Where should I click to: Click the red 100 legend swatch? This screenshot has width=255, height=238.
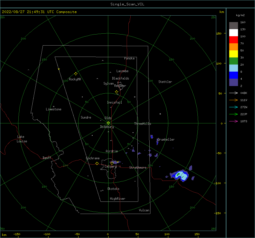[x=233, y=40]
